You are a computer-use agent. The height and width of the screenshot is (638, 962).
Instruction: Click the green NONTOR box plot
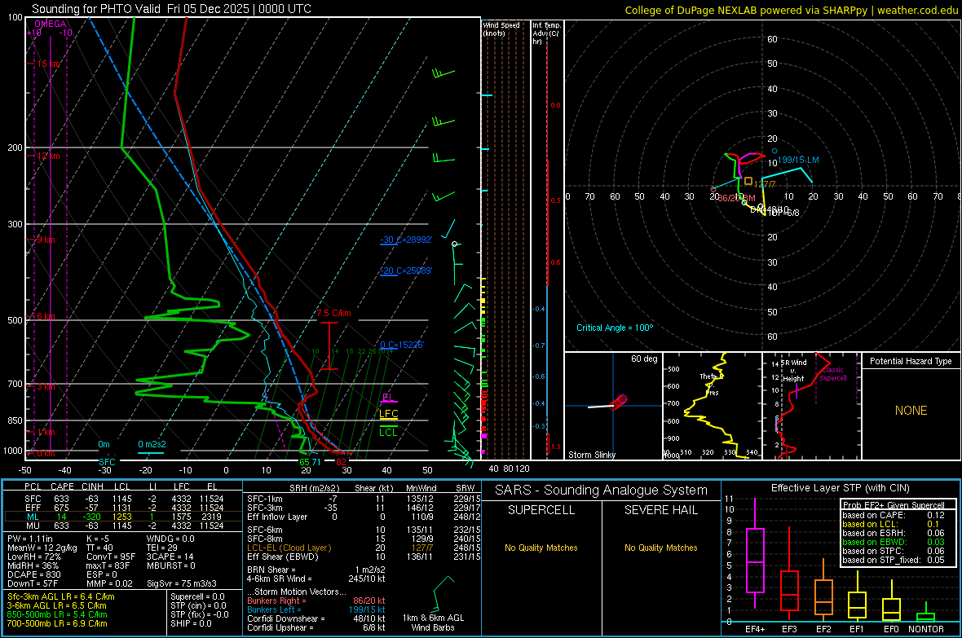click(926, 614)
